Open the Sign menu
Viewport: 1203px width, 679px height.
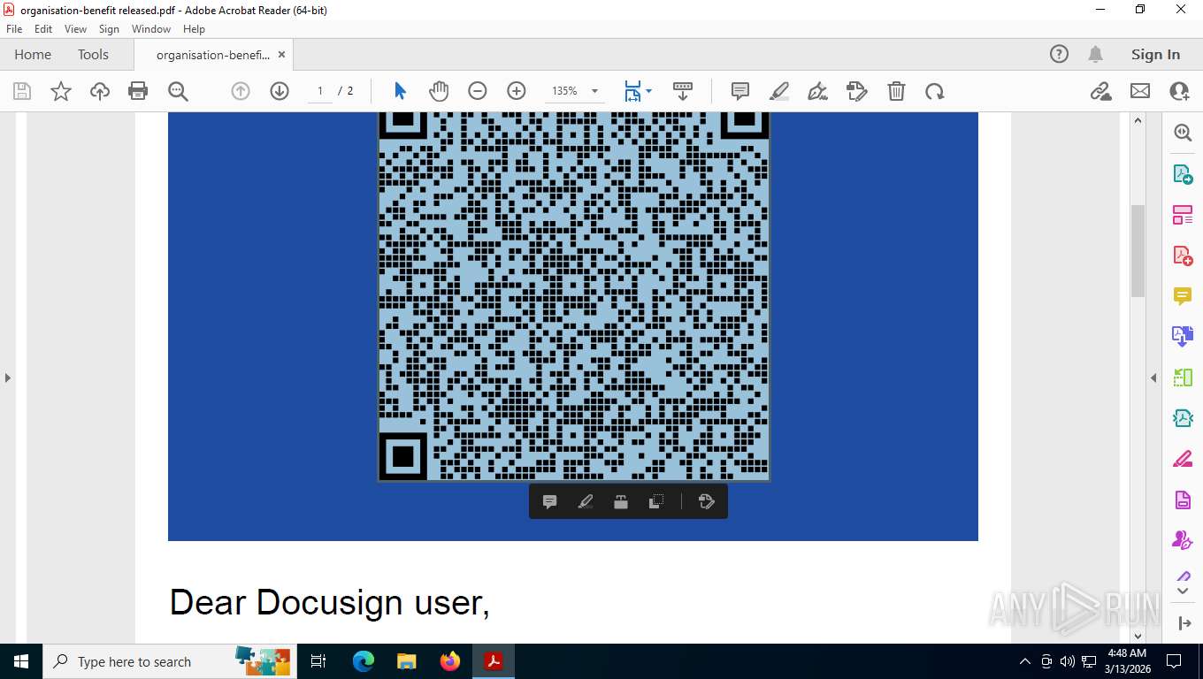click(x=109, y=29)
